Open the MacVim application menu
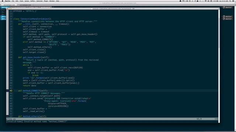Screen dimensions: 236x132 (x=7, y=1)
